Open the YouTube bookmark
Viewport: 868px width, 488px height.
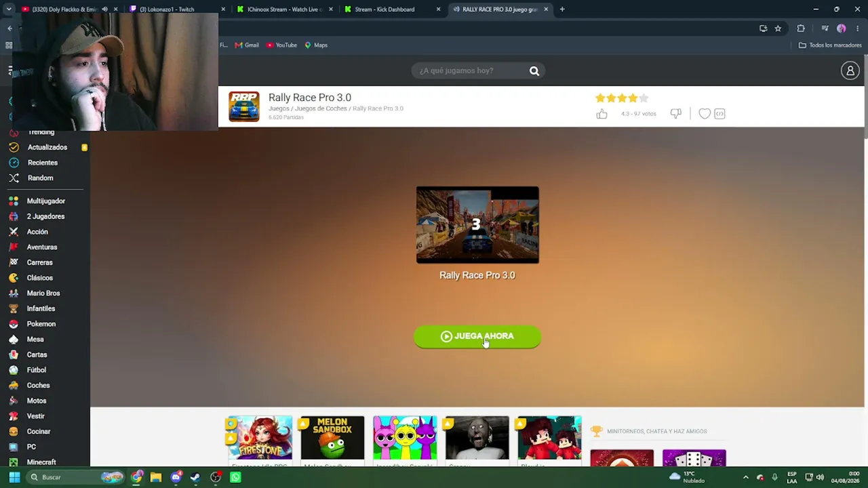(x=281, y=45)
